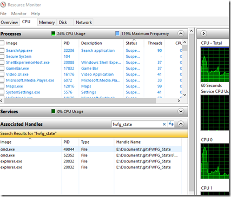Viewport: 231px width, 197px height.
Task: Refresh the associated handles search
Action: [171, 124]
